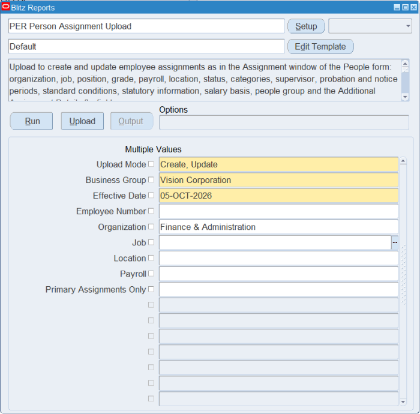The image size is (420, 414).
Task: Toggle Location multiple values checkbox
Action: coord(151,257)
